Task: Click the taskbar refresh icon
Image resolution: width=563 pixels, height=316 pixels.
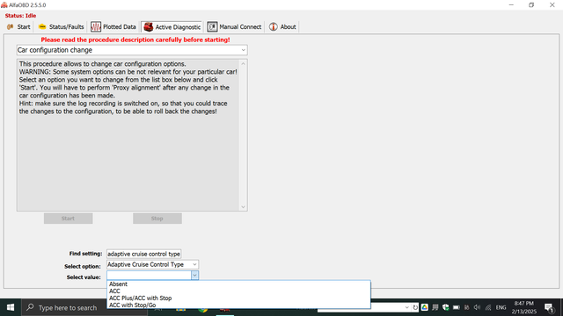Action: click(x=415, y=307)
